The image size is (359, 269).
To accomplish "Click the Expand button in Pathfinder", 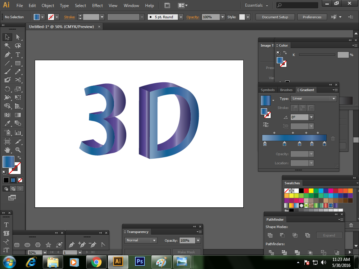I will click(329, 235).
